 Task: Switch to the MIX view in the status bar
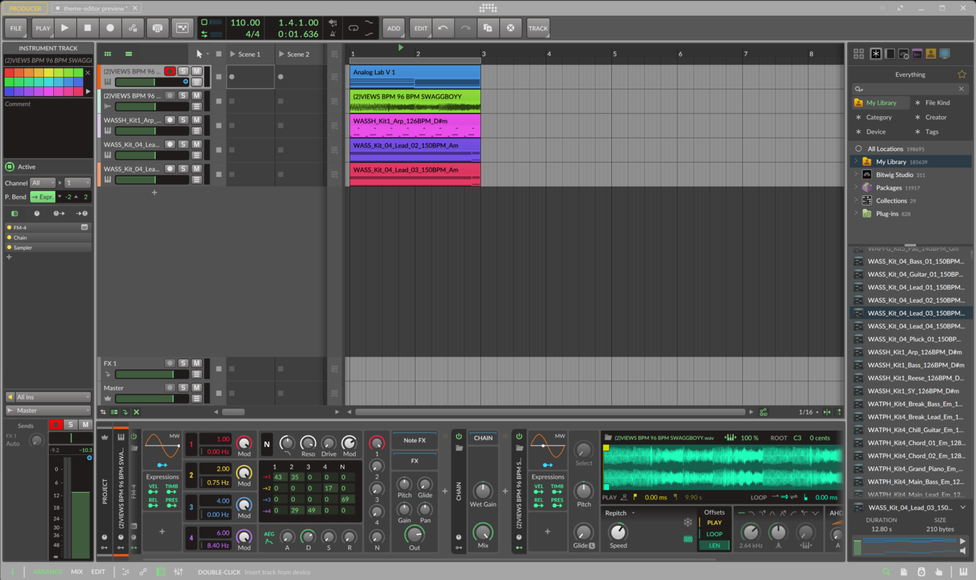pyautogui.click(x=76, y=572)
